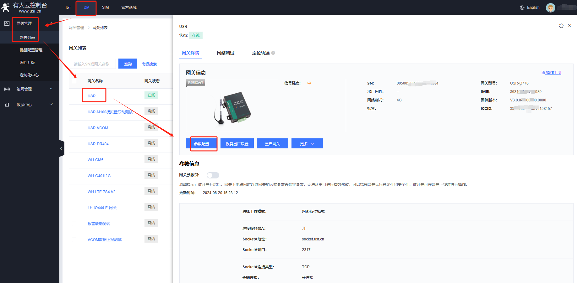Click the 参数配置 button
The width and height of the screenshot is (577, 283).
tap(202, 144)
